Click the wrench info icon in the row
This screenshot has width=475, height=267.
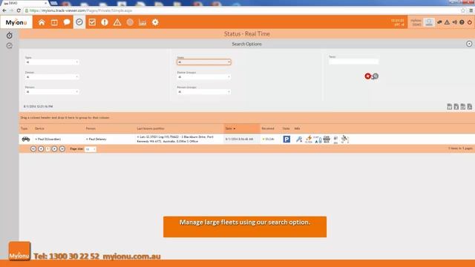click(299, 139)
